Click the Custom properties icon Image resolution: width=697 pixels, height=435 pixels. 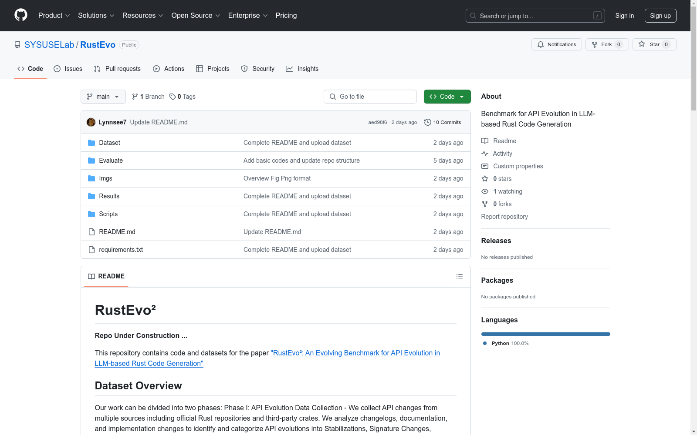[485, 166]
